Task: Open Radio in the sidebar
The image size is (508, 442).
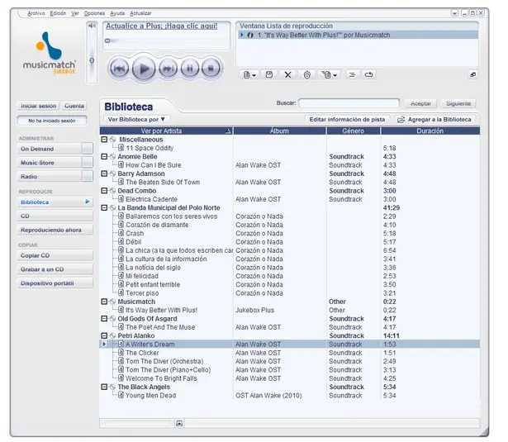Action: [x=49, y=177]
